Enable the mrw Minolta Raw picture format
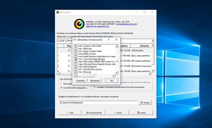Screen dimensions: 212x128 pyautogui.click(x=76, y=69)
